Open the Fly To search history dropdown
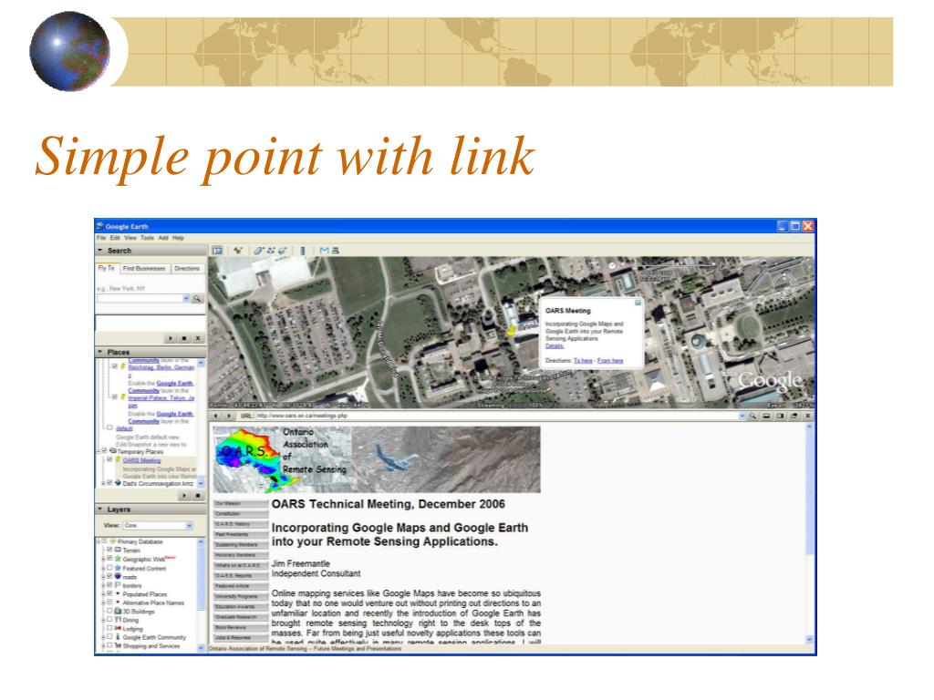 [186, 298]
